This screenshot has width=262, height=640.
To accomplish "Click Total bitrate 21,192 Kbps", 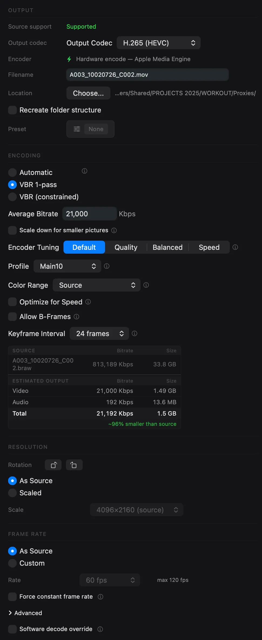I will [x=115, y=413].
